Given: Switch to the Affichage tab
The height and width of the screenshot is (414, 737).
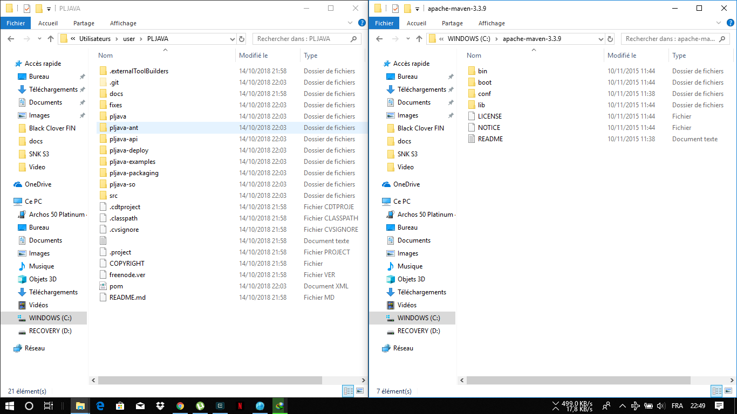Looking at the screenshot, I should (123, 23).
